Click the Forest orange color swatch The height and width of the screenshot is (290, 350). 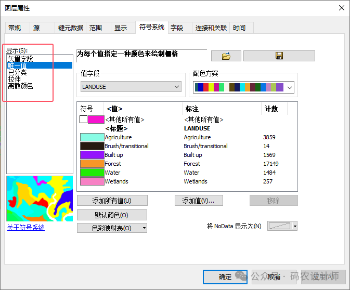[x=92, y=164]
